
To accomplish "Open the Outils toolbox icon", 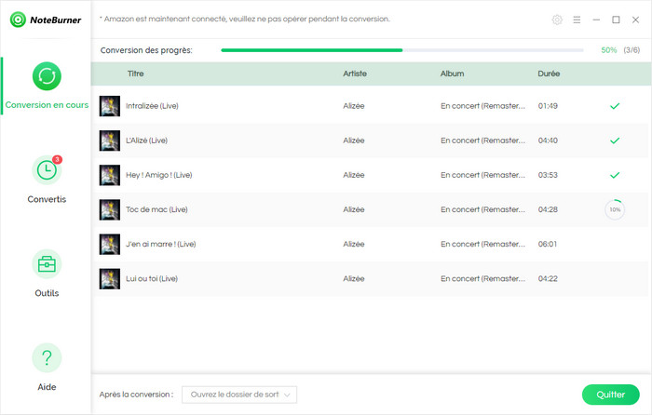I will click(x=47, y=264).
